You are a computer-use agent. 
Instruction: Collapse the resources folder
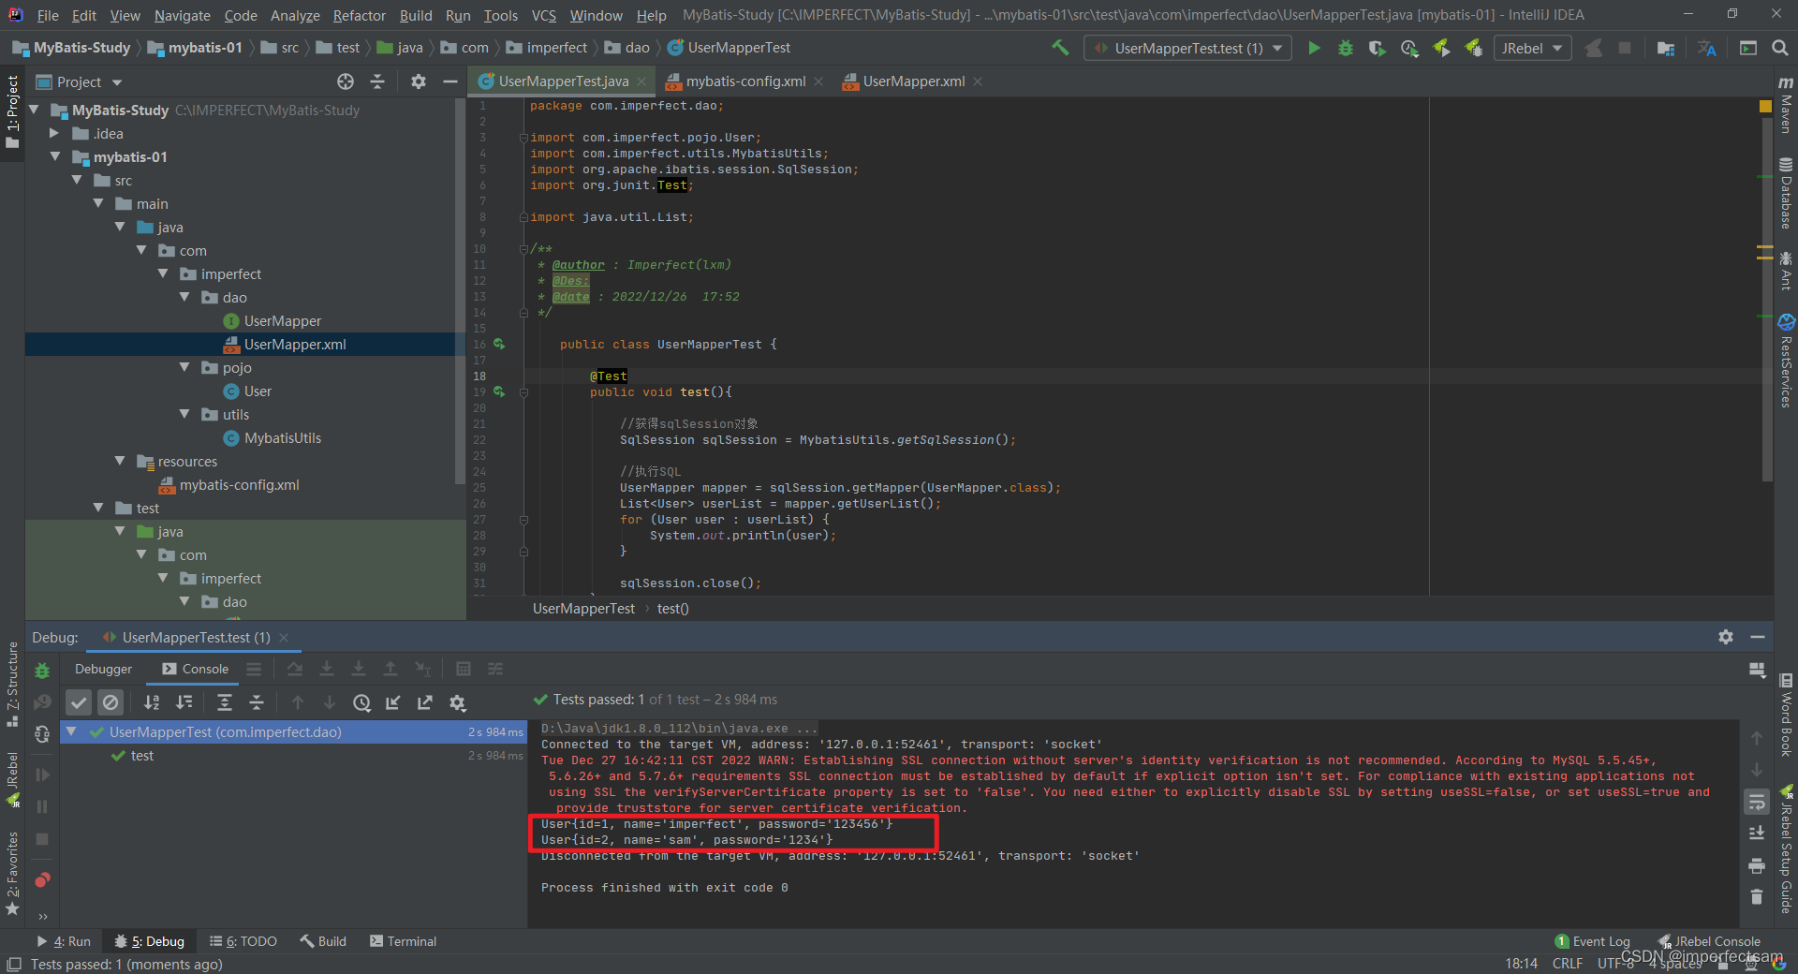coord(120,461)
